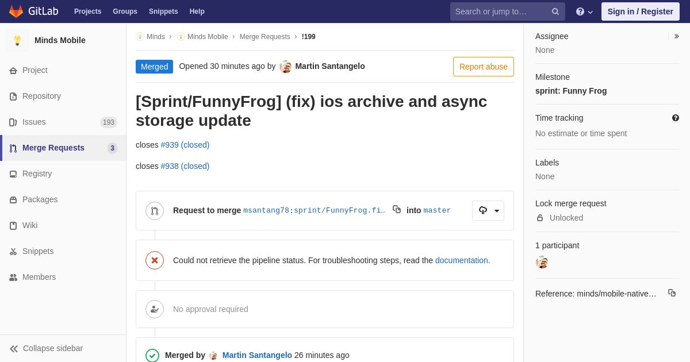Screen dimensions: 690x362
Task: Click the merge request branch circle icon
Action: point(155,211)
